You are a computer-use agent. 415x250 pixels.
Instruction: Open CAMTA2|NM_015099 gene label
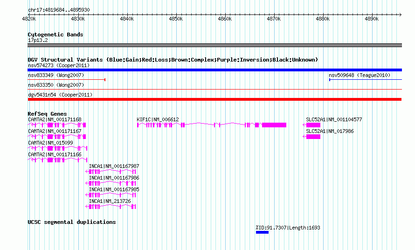[50, 143]
